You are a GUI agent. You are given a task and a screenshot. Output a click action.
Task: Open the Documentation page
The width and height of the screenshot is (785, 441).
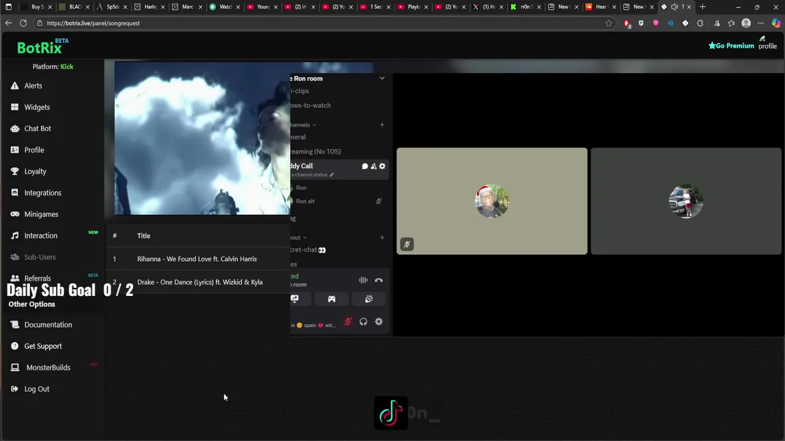(48, 325)
